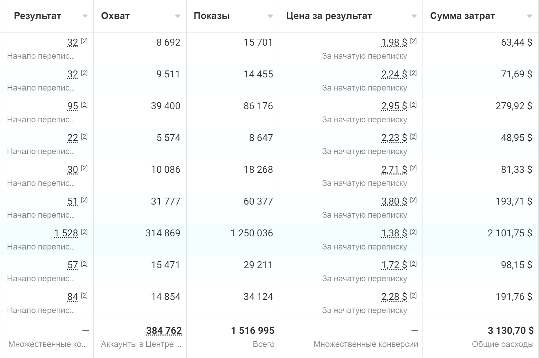Select the 1 250 036 impressions cell
The image size is (539, 358).
[x=252, y=233]
